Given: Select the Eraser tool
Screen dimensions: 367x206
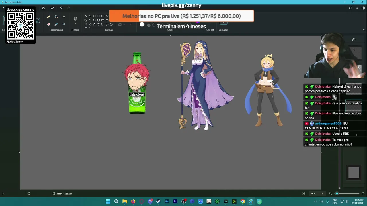Looking at the screenshot, I should coord(48,25).
